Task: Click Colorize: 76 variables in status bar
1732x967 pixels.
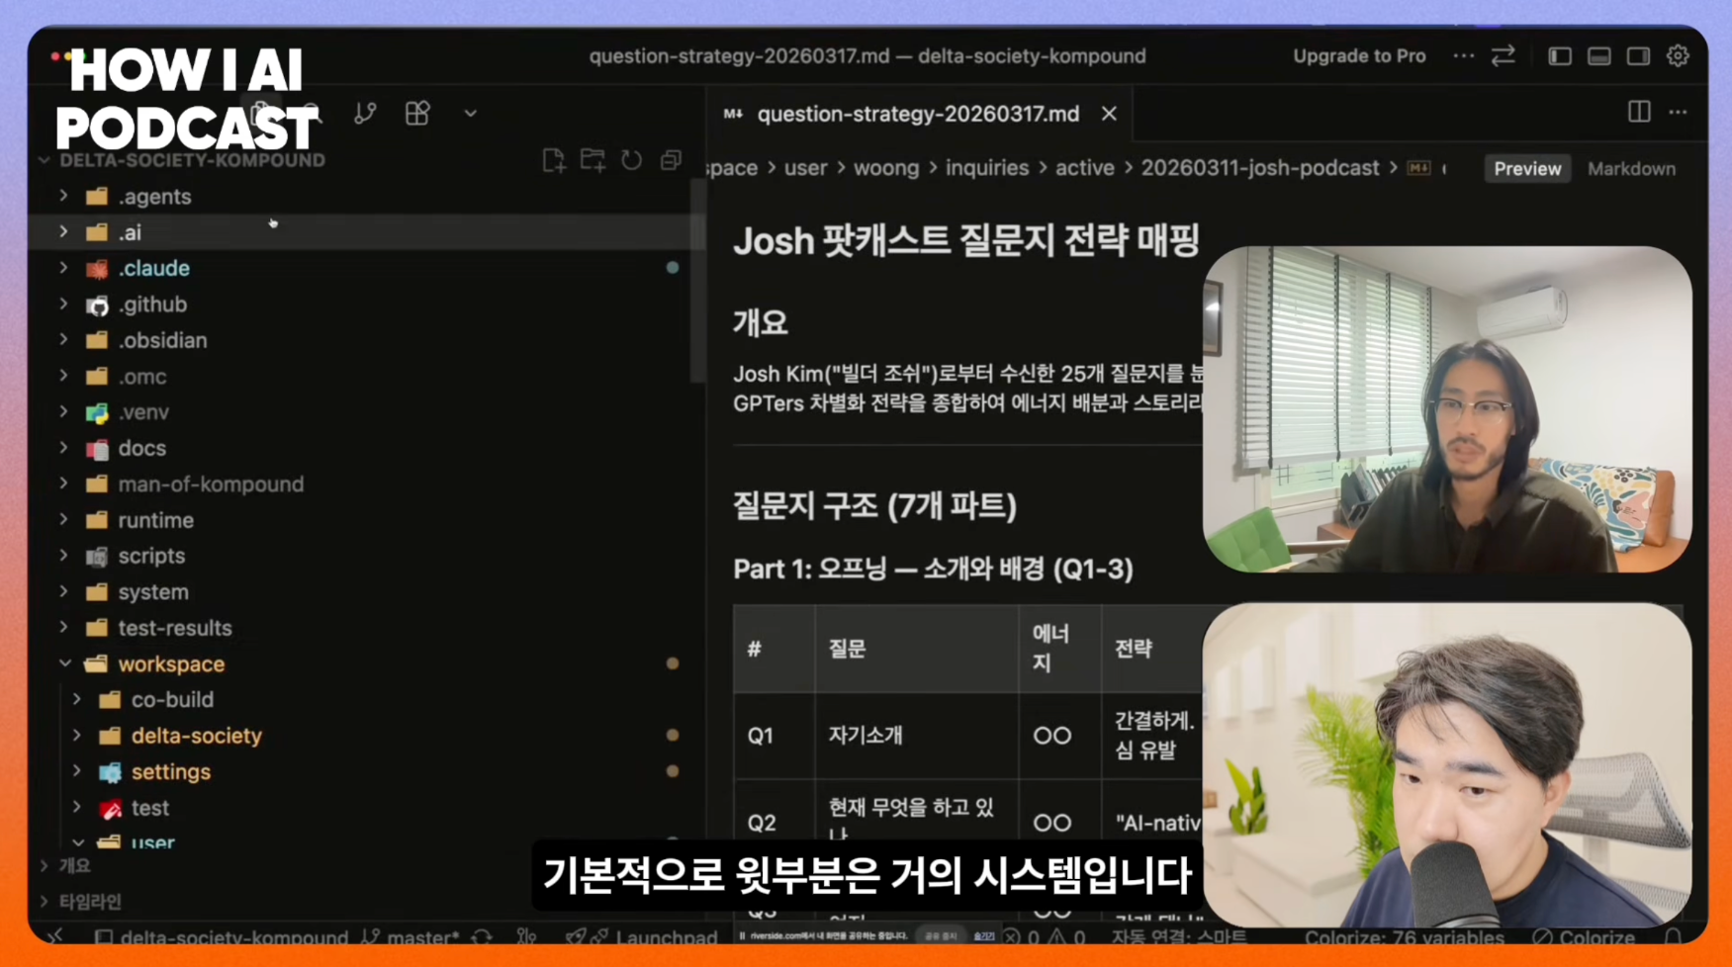Action: tap(1404, 937)
